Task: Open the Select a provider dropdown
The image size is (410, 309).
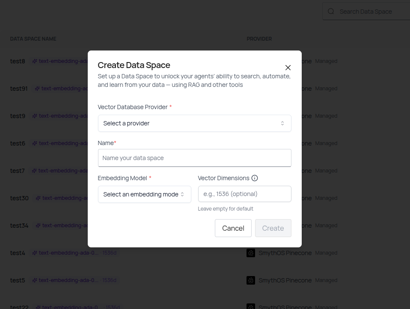Action: (x=195, y=123)
